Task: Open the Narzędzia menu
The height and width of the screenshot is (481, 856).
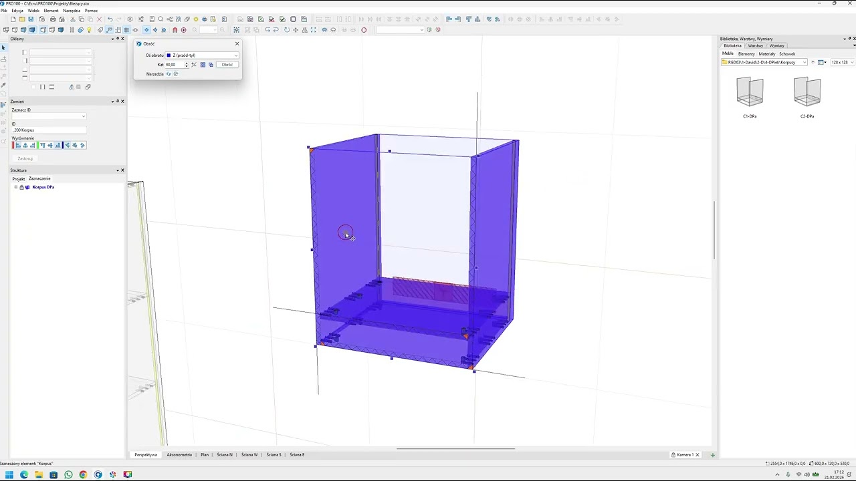Action: click(72, 11)
